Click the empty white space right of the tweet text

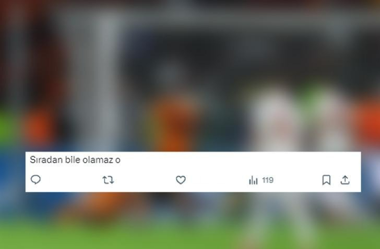click(240, 160)
